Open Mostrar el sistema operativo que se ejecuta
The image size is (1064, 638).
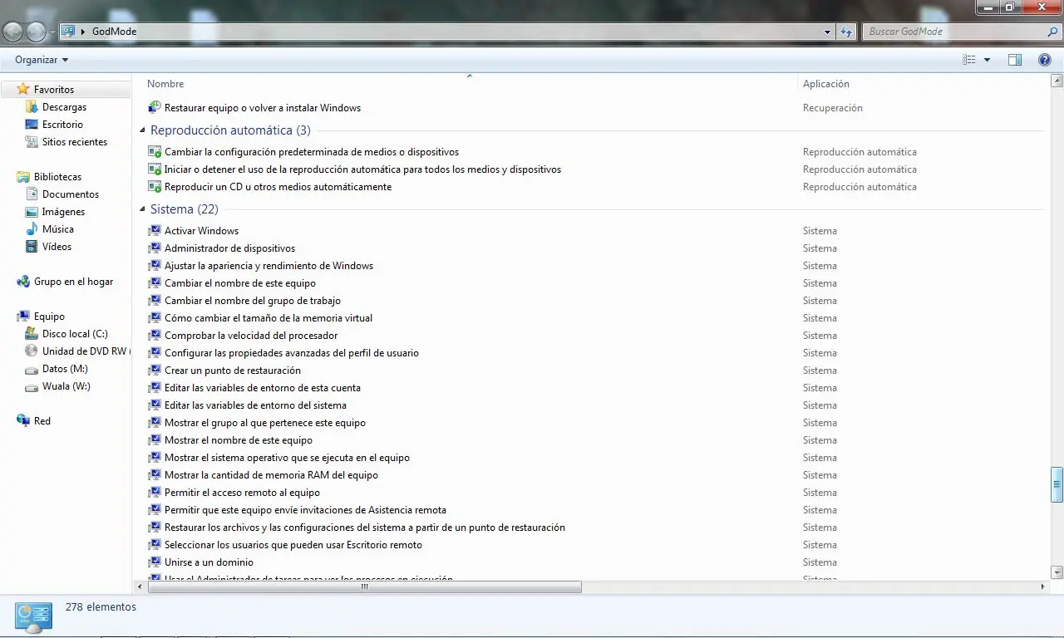coord(287,458)
